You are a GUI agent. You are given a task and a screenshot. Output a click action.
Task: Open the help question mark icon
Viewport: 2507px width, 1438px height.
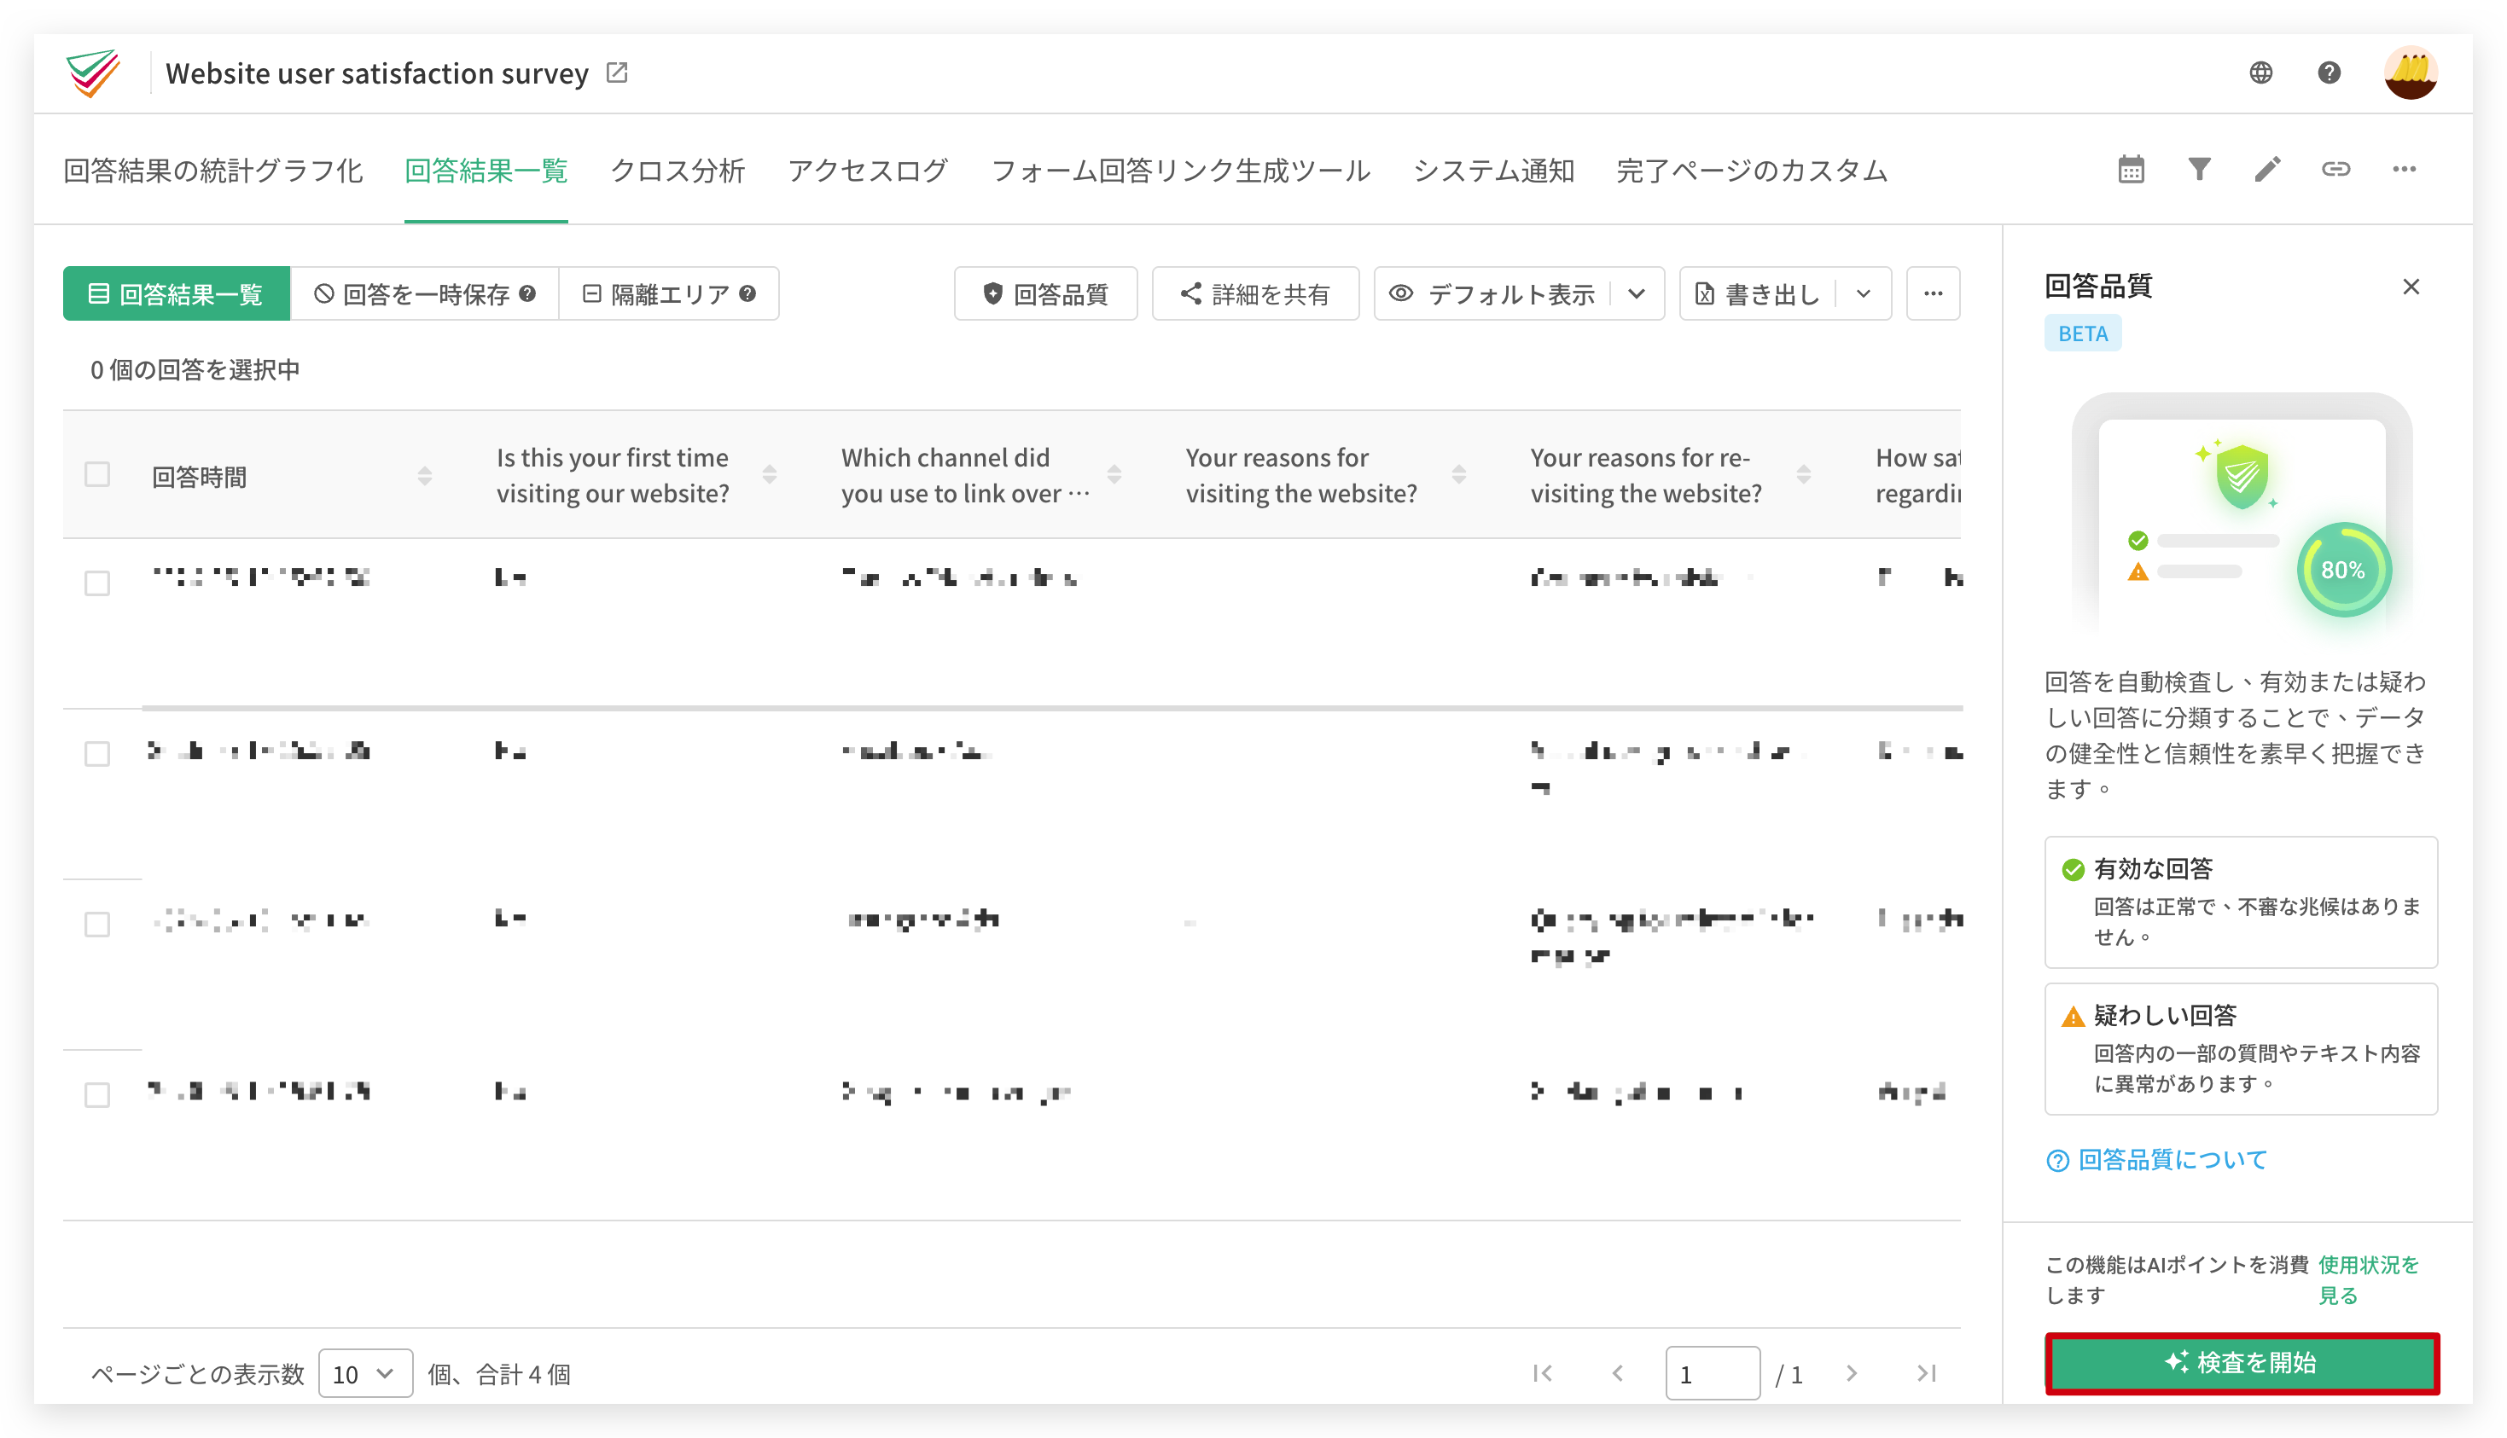click(2330, 72)
